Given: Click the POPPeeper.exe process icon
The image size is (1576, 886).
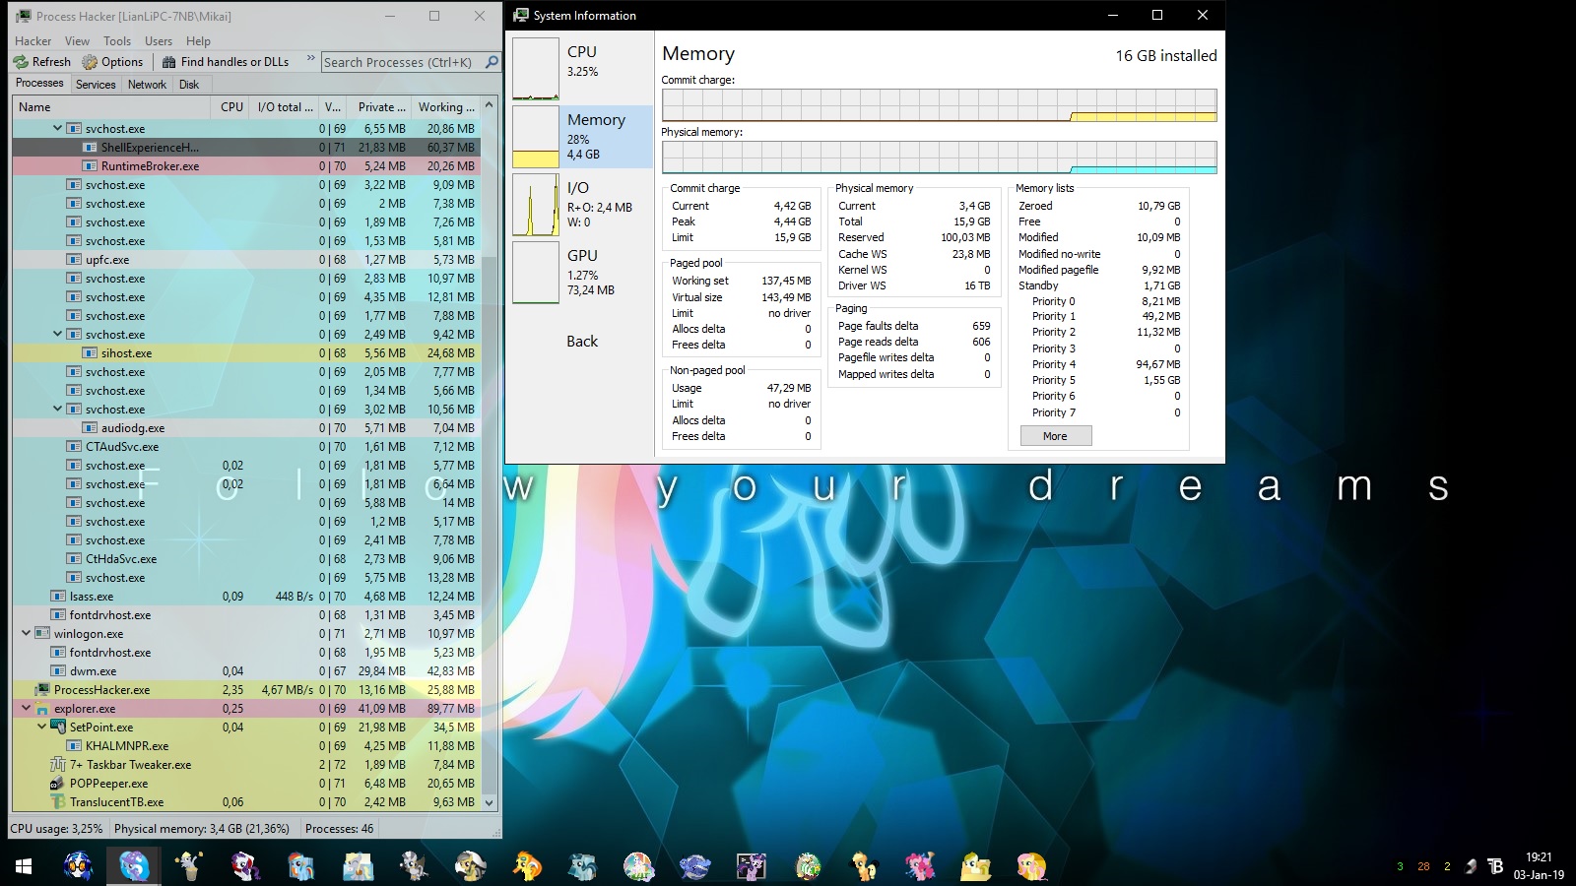Looking at the screenshot, I should tap(57, 784).
